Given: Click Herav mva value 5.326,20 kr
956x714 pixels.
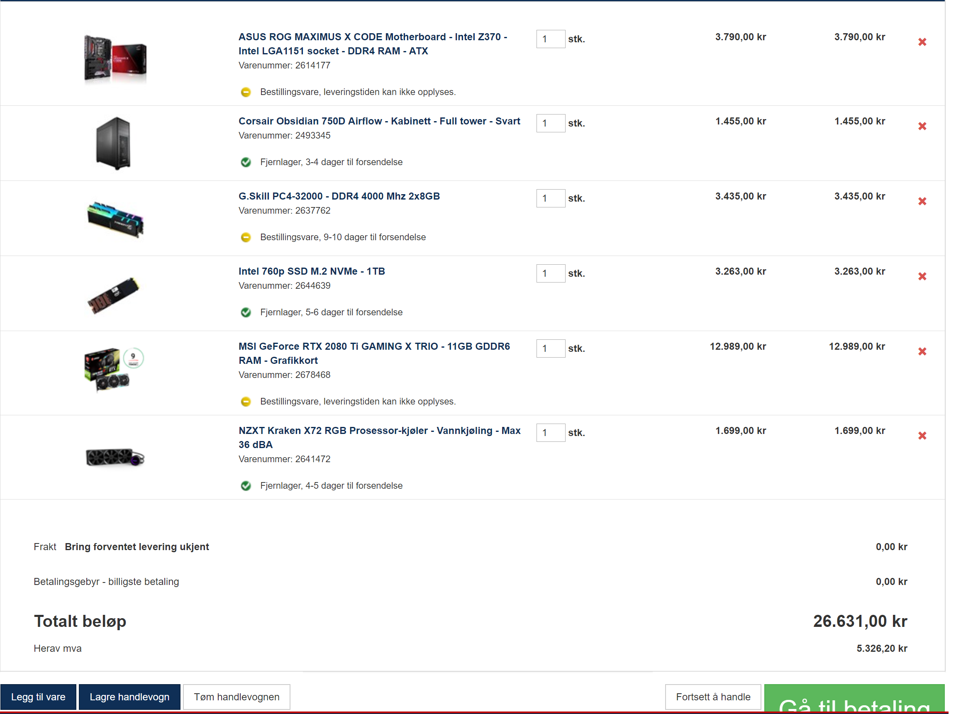Looking at the screenshot, I should (x=882, y=648).
